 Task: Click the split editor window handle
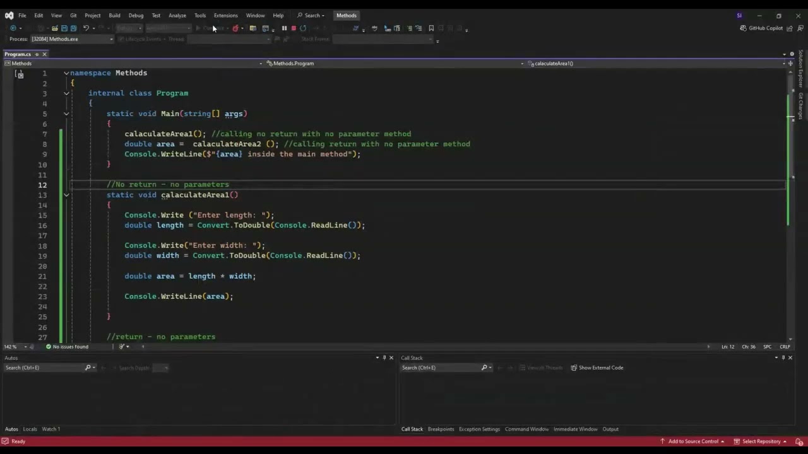pyautogui.click(x=792, y=63)
